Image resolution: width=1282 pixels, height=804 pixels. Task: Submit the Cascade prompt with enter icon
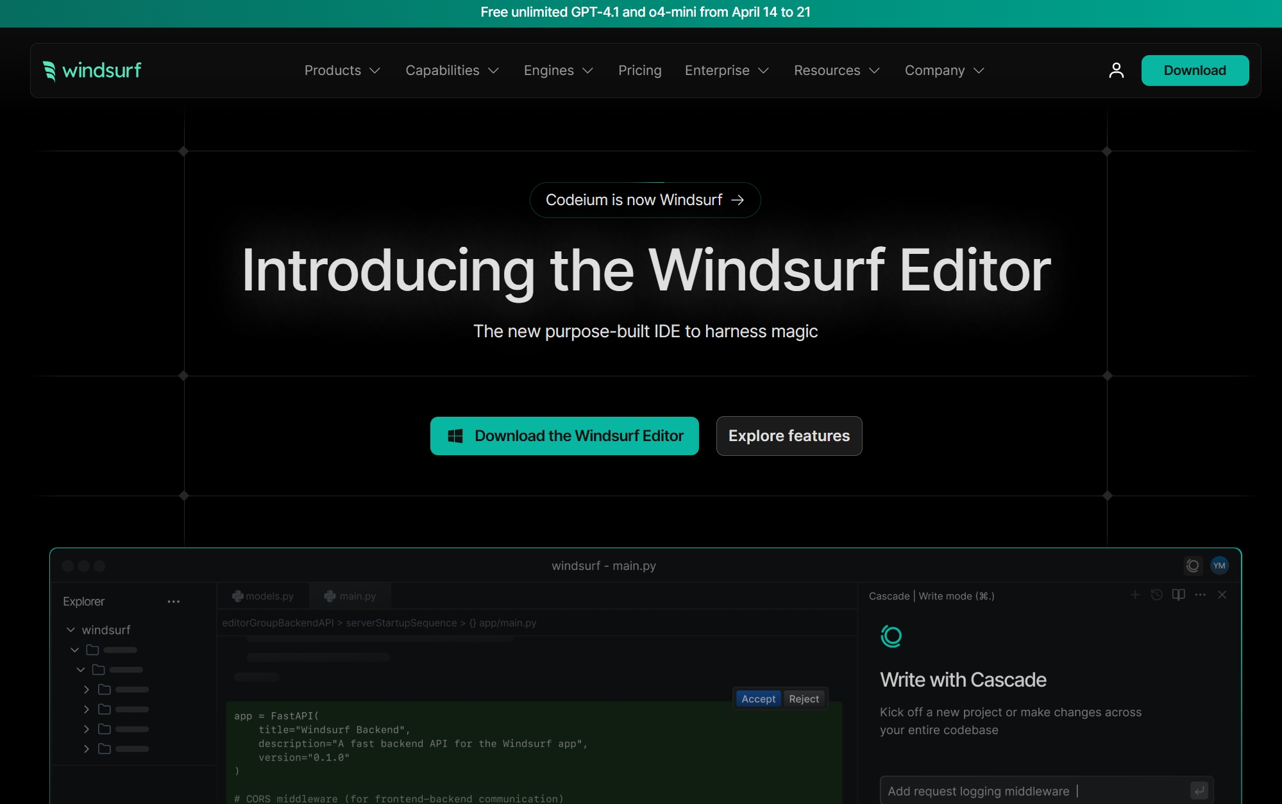(1199, 791)
